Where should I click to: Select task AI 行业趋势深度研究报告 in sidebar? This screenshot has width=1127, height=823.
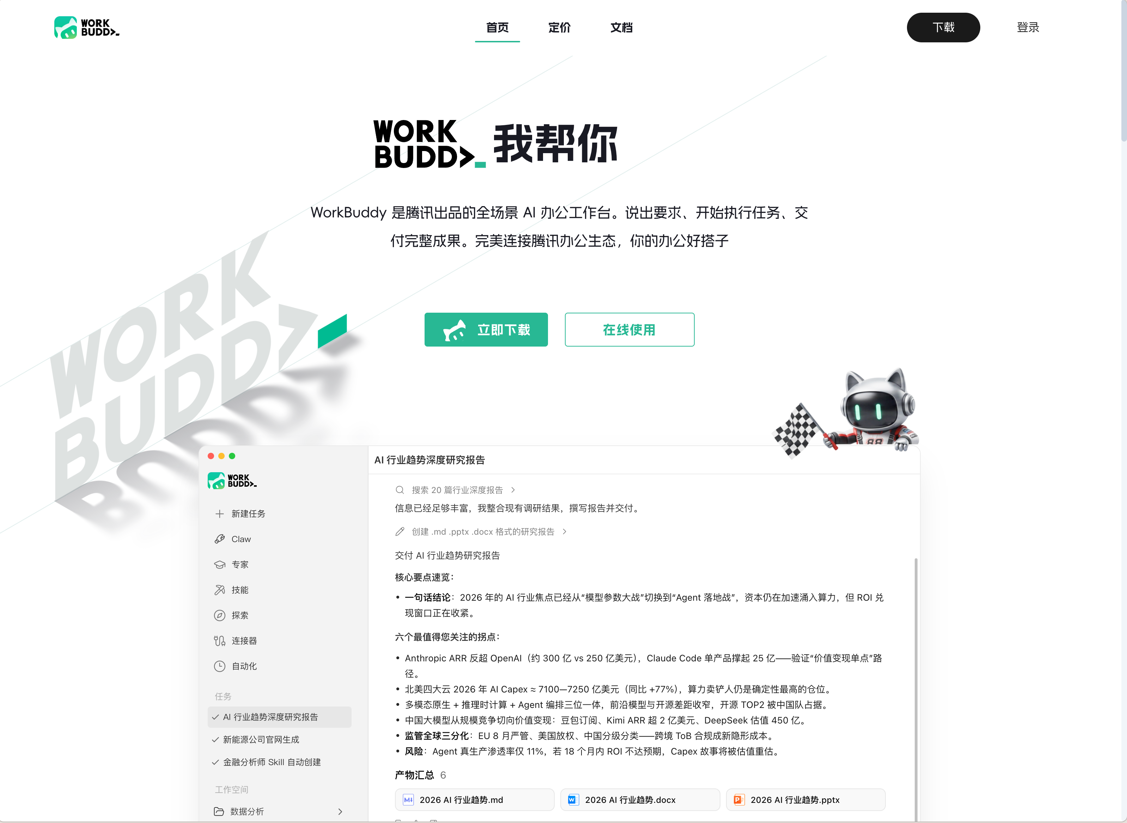click(x=279, y=717)
